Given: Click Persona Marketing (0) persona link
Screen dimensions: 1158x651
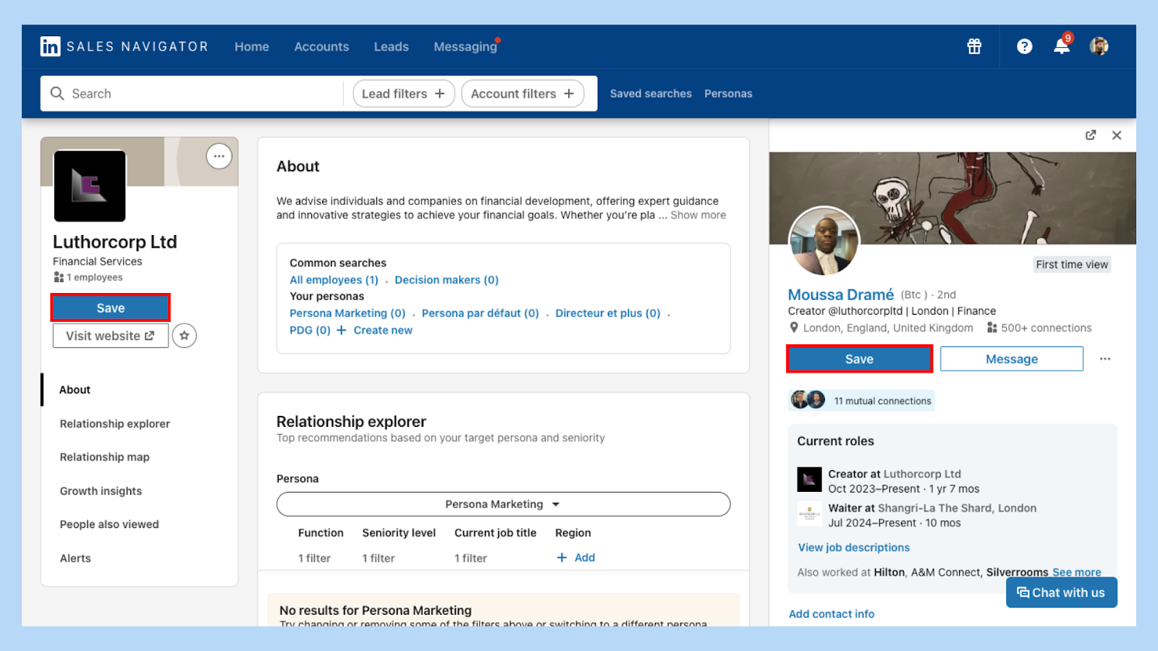Looking at the screenshot, I should click(347, 313).
